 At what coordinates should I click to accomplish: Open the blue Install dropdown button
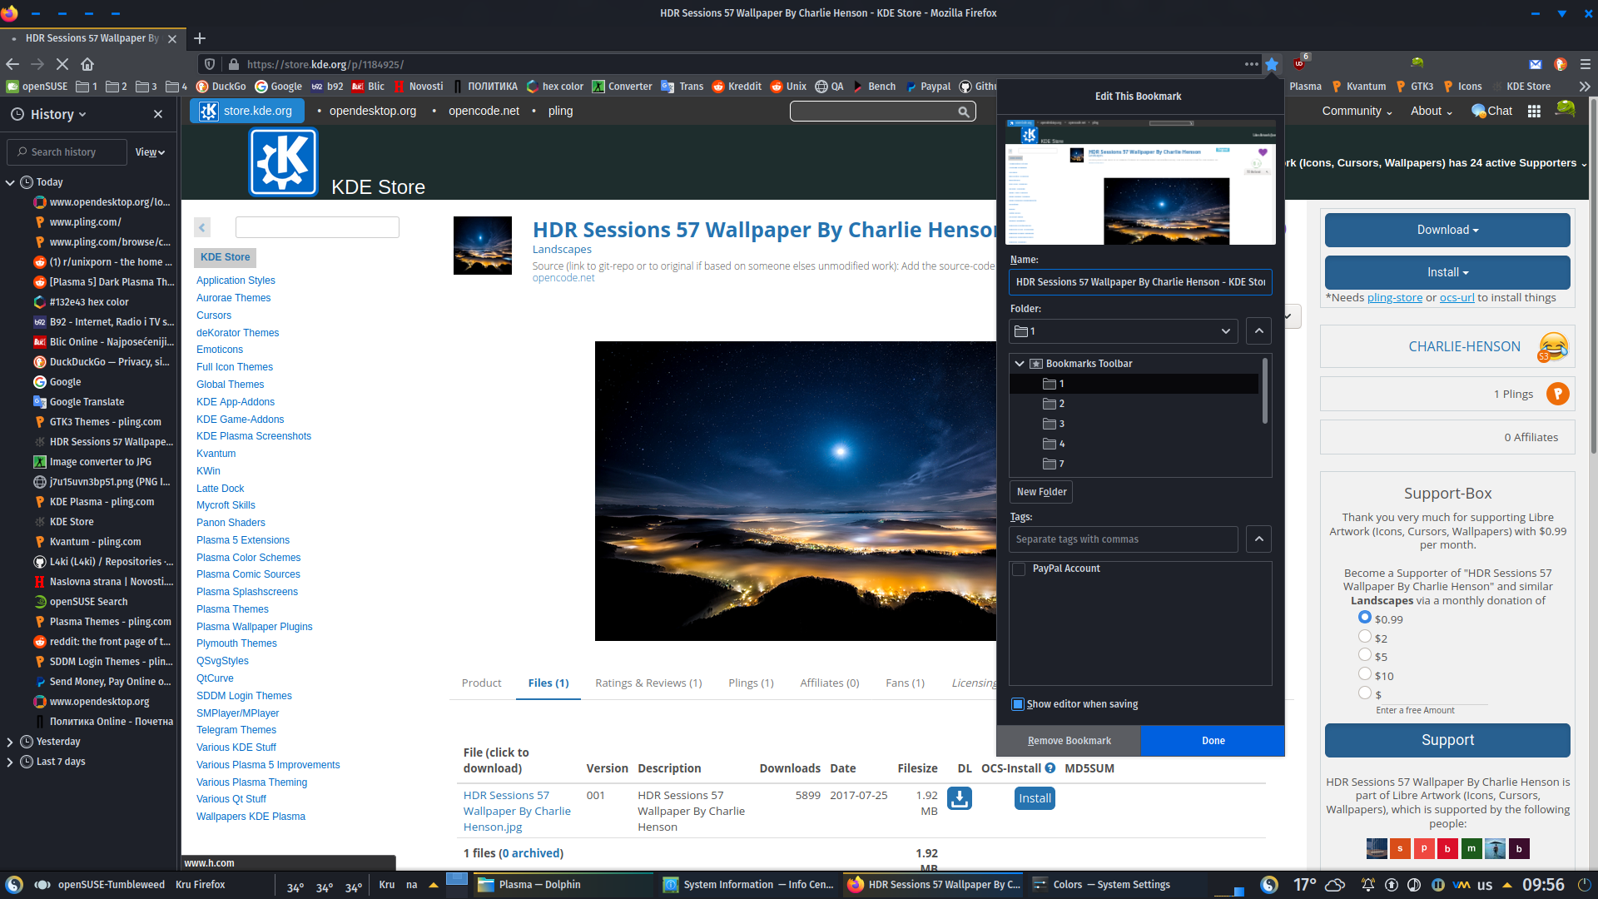(1447, 273)
